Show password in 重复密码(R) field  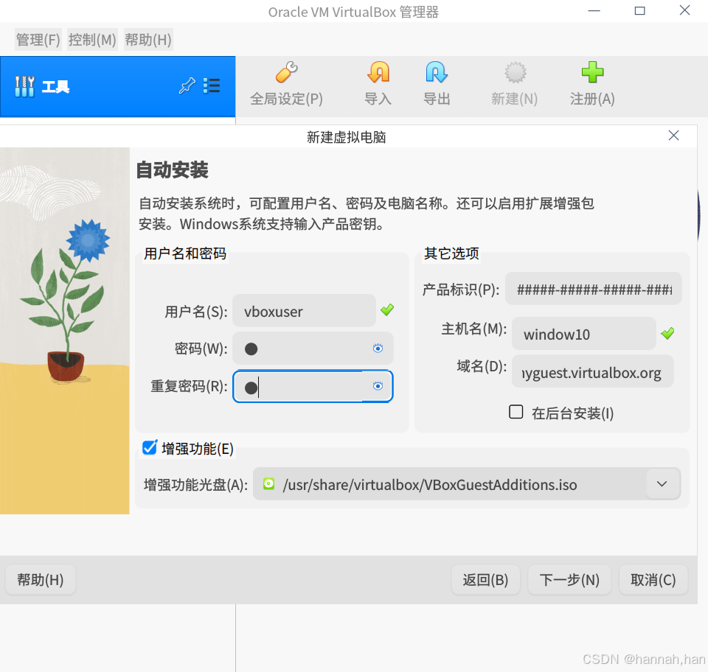pos(378,386)
